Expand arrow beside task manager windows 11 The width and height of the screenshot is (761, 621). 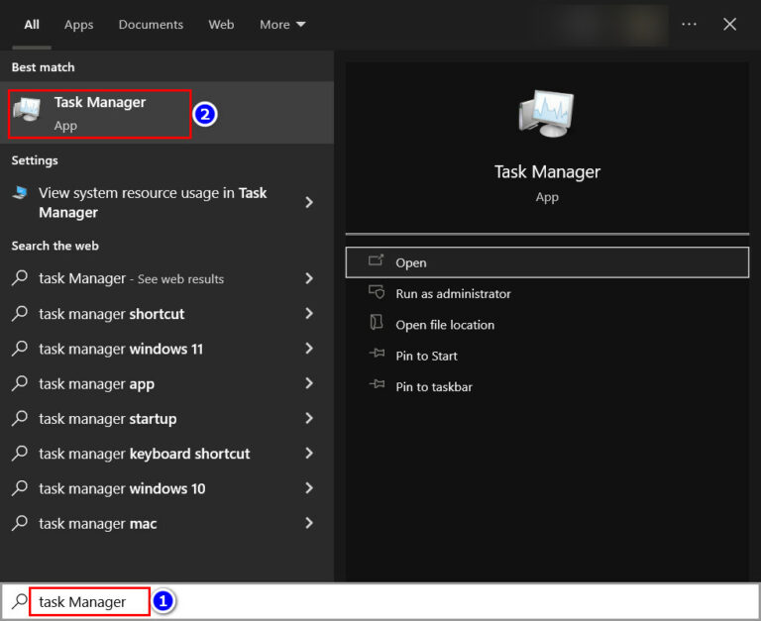[x=309, y=349]
